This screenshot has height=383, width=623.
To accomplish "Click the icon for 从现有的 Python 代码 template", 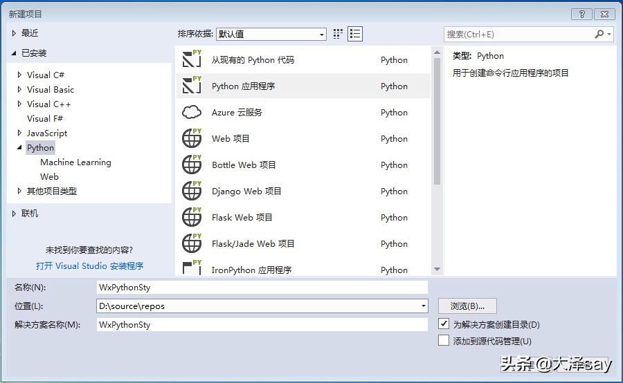I will pos(192,59).
